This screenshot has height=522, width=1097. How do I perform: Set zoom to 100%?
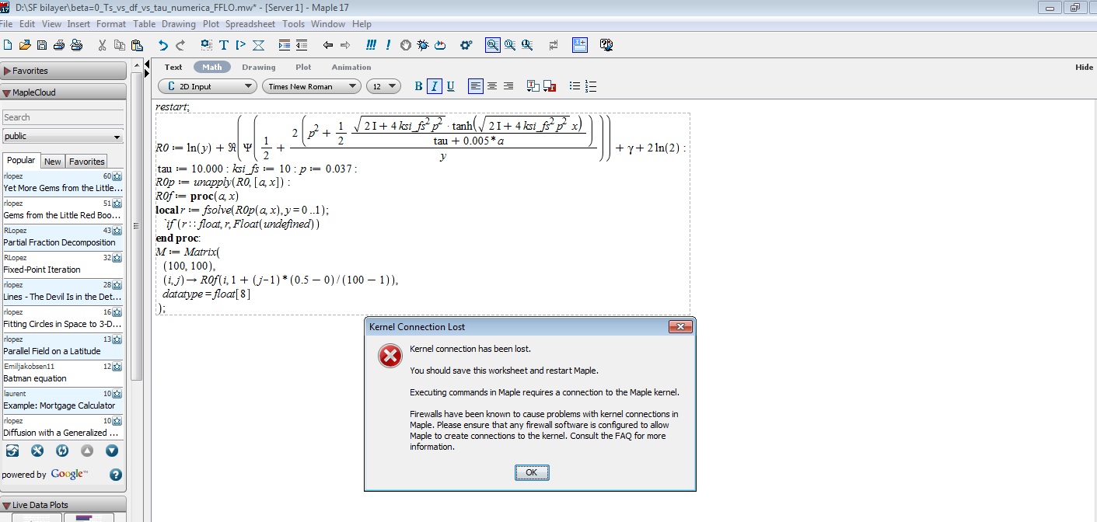point(493,45)
